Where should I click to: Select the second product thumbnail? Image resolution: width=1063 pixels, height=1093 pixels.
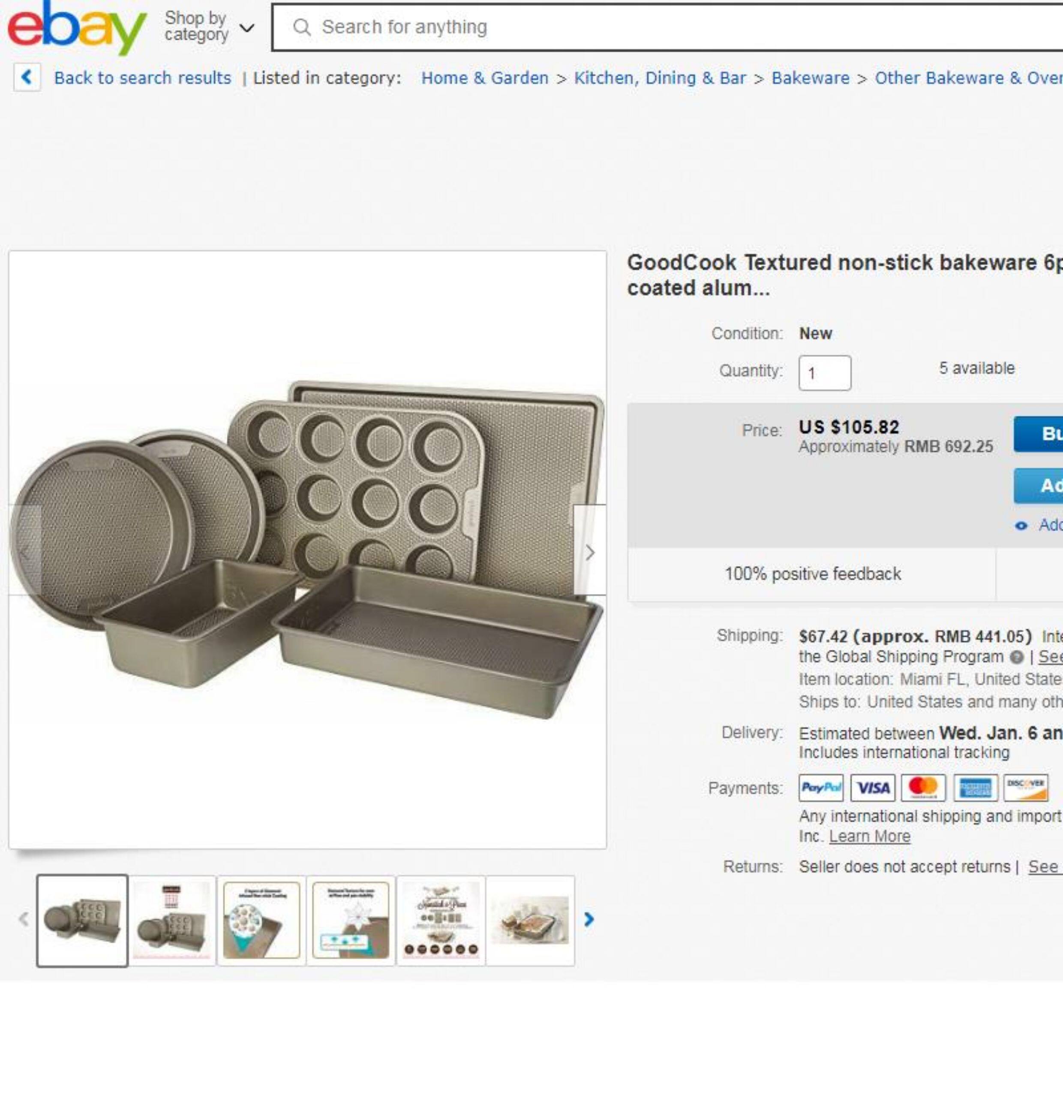[172, 920]
